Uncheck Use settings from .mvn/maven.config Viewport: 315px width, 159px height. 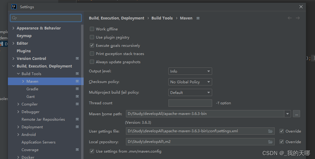click(92, 151)
